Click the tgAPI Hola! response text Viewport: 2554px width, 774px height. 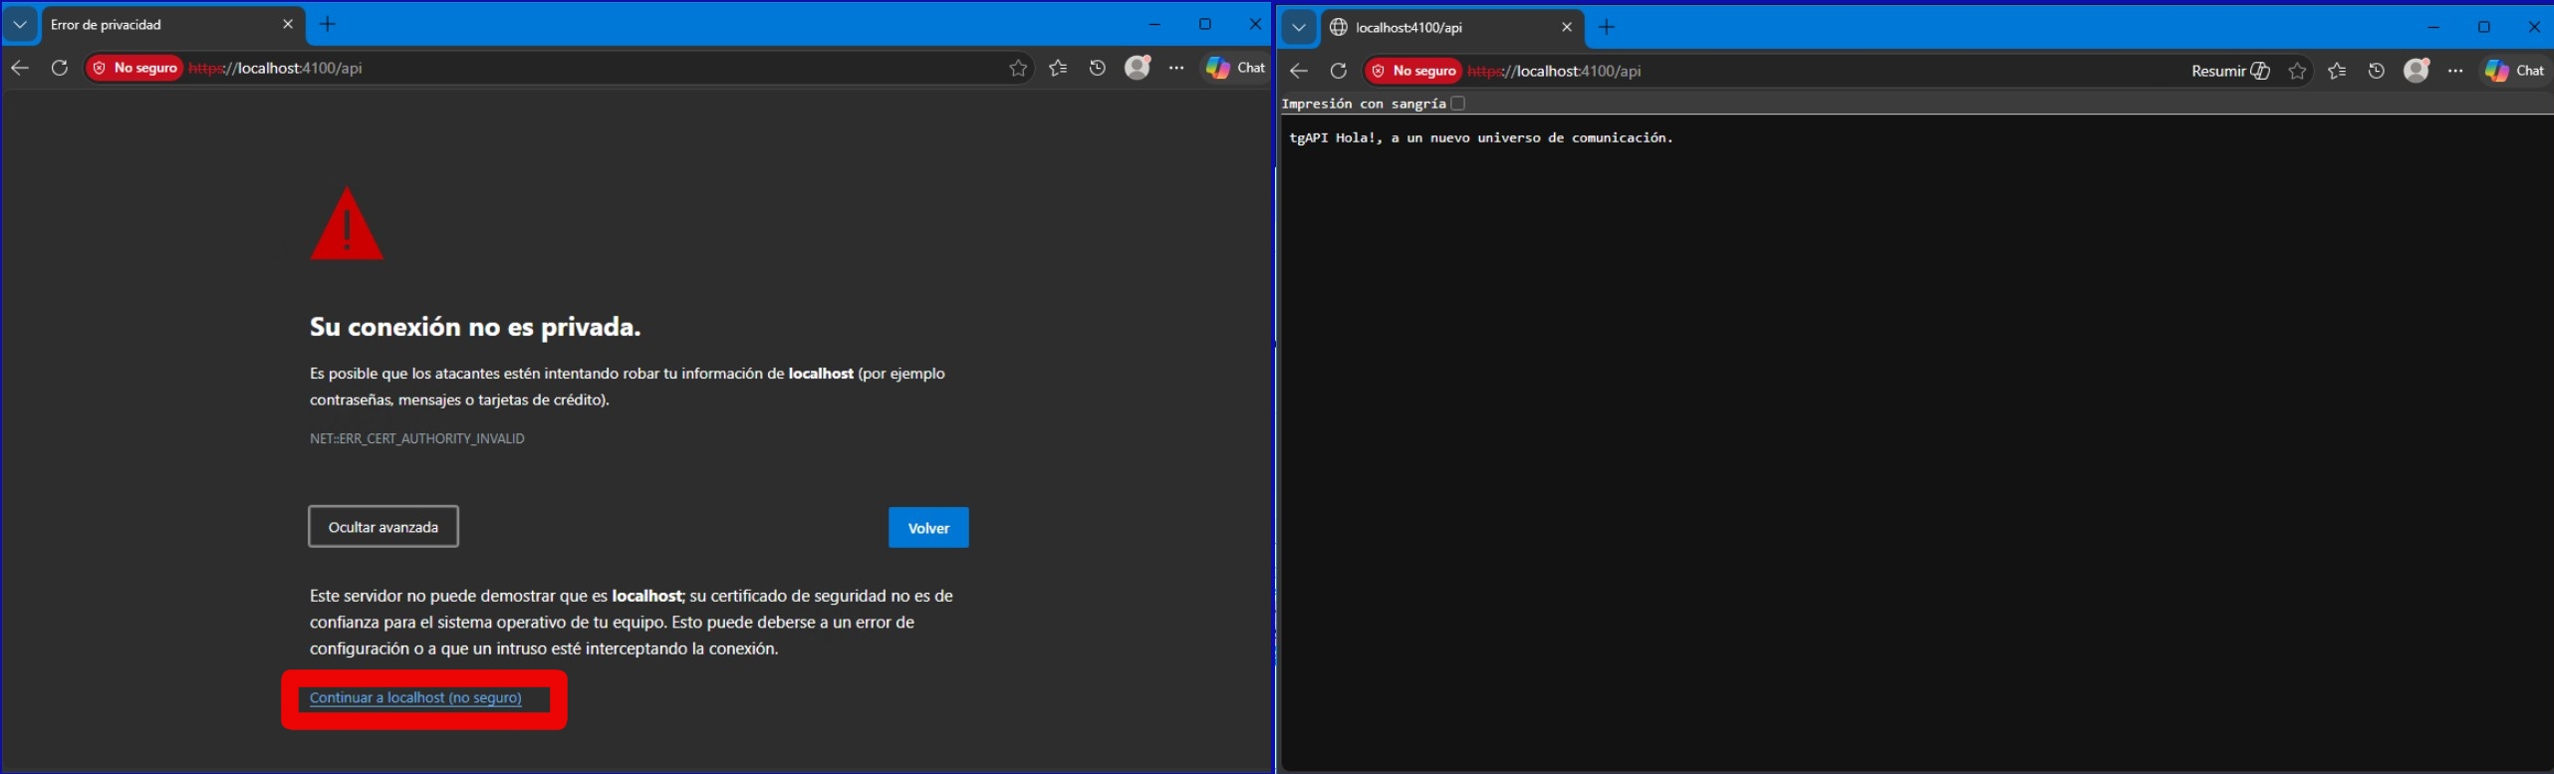(1481, 137)
